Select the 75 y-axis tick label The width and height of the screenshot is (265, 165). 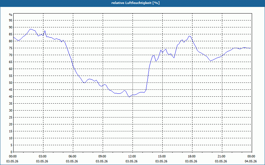11,48
